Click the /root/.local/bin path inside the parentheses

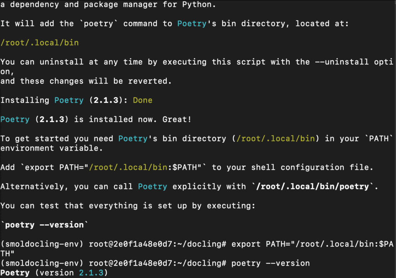[x=276, y=139]
